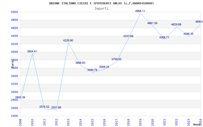Image resolution: width=203 pixels, height=127 pixels.
Task: Click x-axis year label 2016
Action: click(x=105, y=122)
